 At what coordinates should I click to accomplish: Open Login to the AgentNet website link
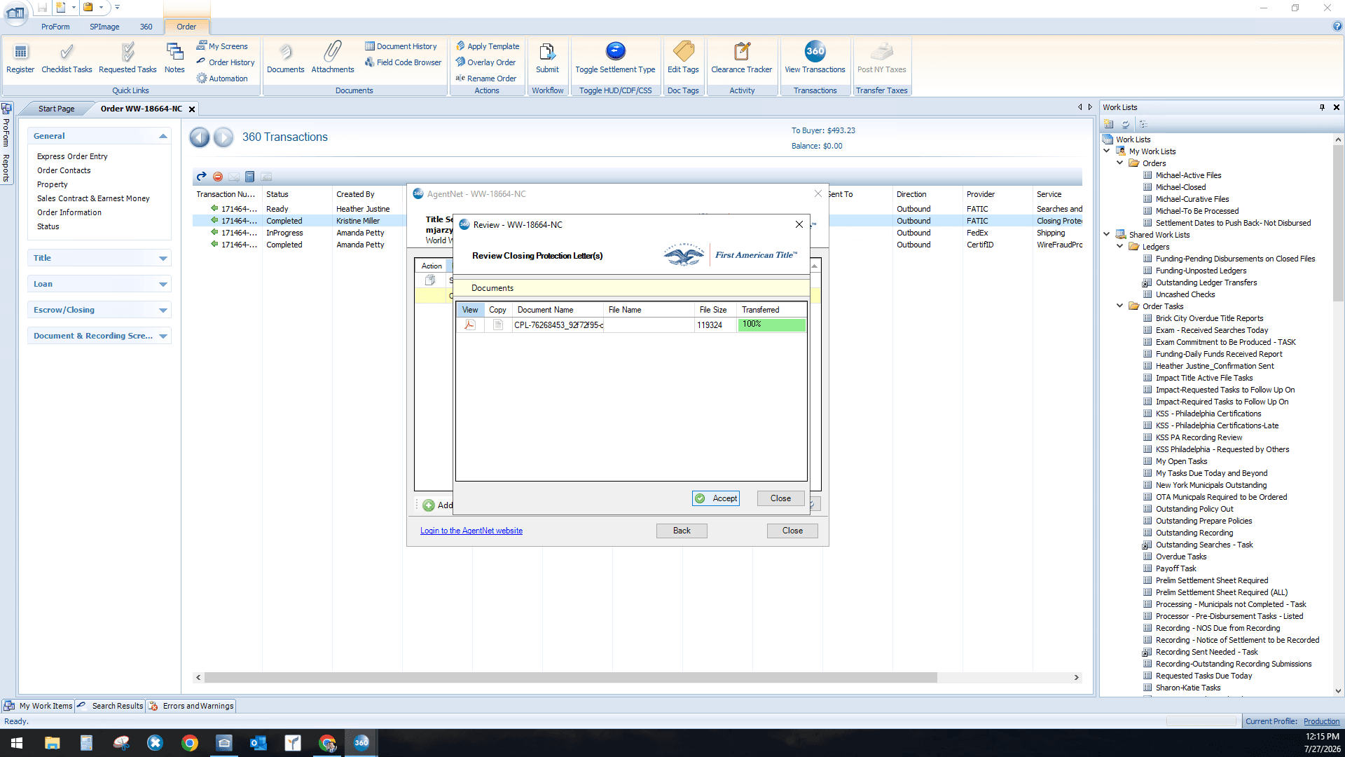(471, 531)
